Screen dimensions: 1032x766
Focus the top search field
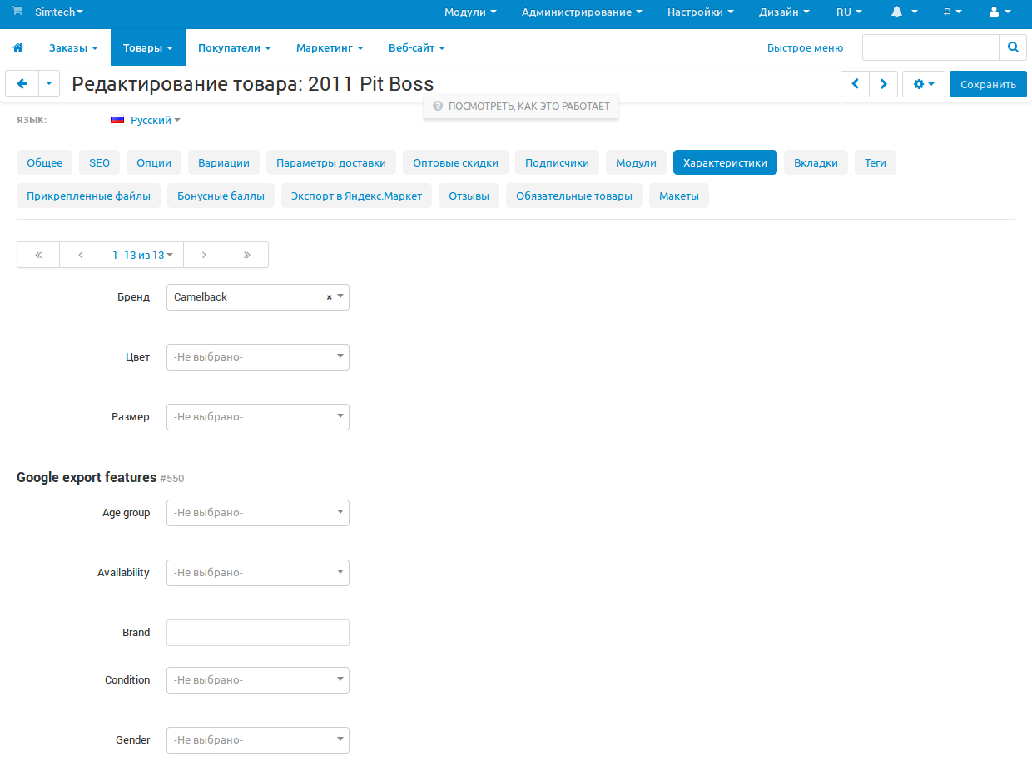point(930,47)
